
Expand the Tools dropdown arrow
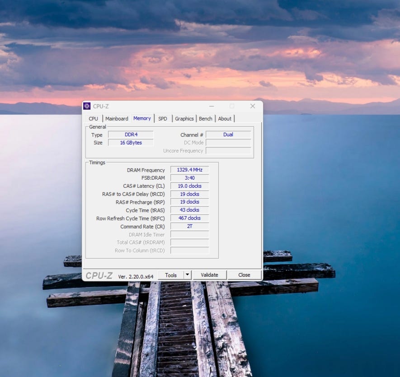188,275
